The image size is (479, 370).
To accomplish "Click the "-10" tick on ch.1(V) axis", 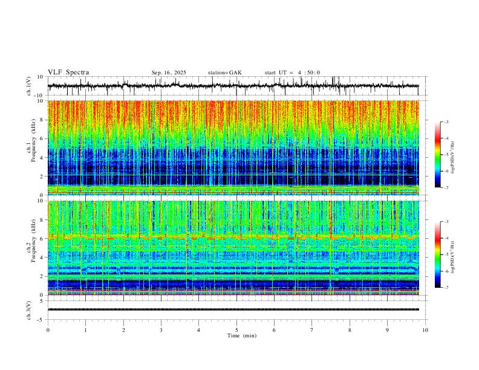I will coord(39,96).
